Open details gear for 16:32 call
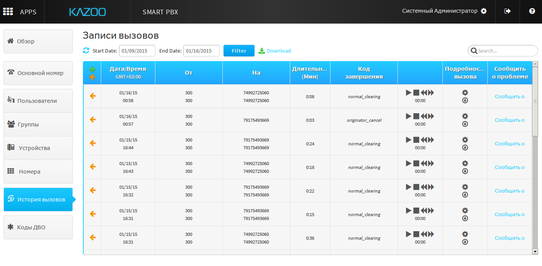The image size is (542, 266). pyautogui.click(x=465, y=187)
